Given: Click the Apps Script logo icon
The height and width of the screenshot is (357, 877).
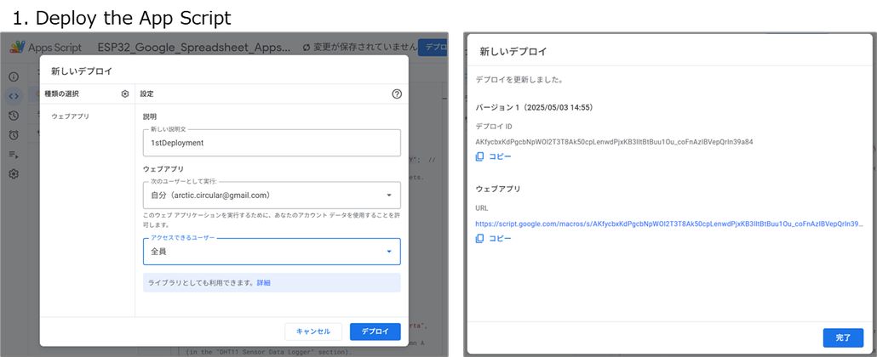Looking at the screenshot, I should 17,48.
